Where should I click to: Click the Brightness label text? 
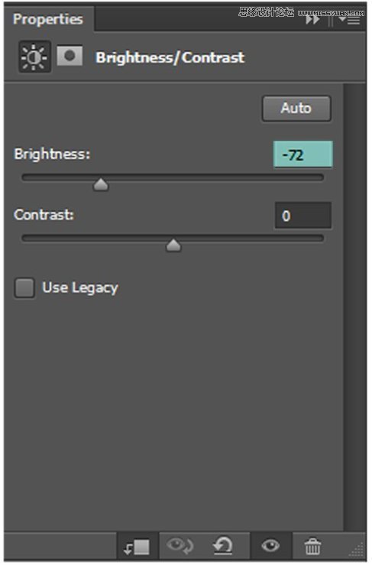[x=52, y=154]
